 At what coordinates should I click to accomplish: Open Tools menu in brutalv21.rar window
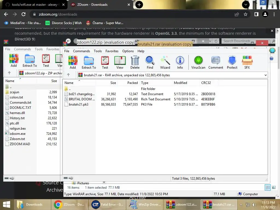click(x=98, y=51)
